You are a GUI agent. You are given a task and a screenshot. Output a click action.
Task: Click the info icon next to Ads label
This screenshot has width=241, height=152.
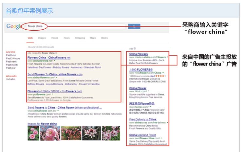tap(135, 49)
